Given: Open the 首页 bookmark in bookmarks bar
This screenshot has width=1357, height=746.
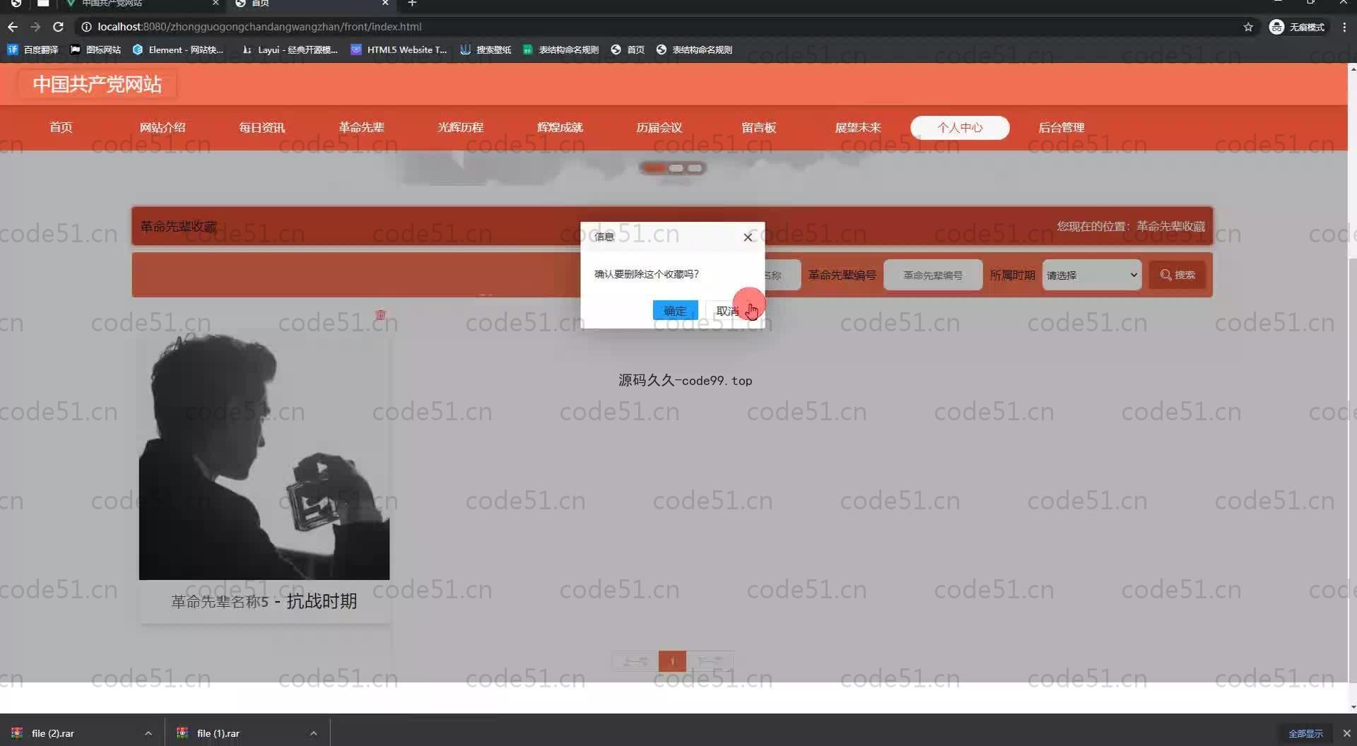Looking at the screenshot, I should point(628,49).
